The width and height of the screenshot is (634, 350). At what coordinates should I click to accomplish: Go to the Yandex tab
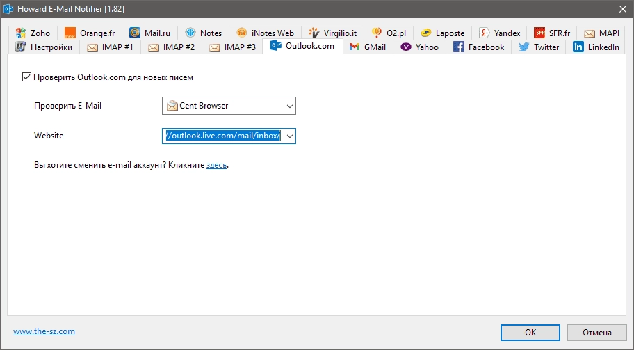pos(499,33)
